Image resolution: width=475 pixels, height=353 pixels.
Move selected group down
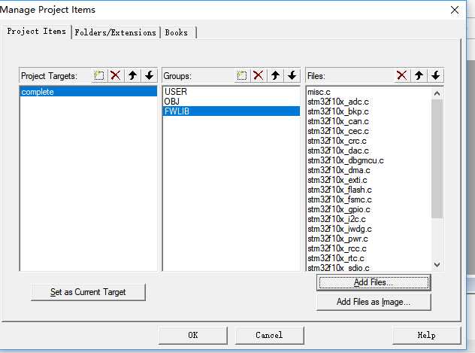(x=292, y=75)
